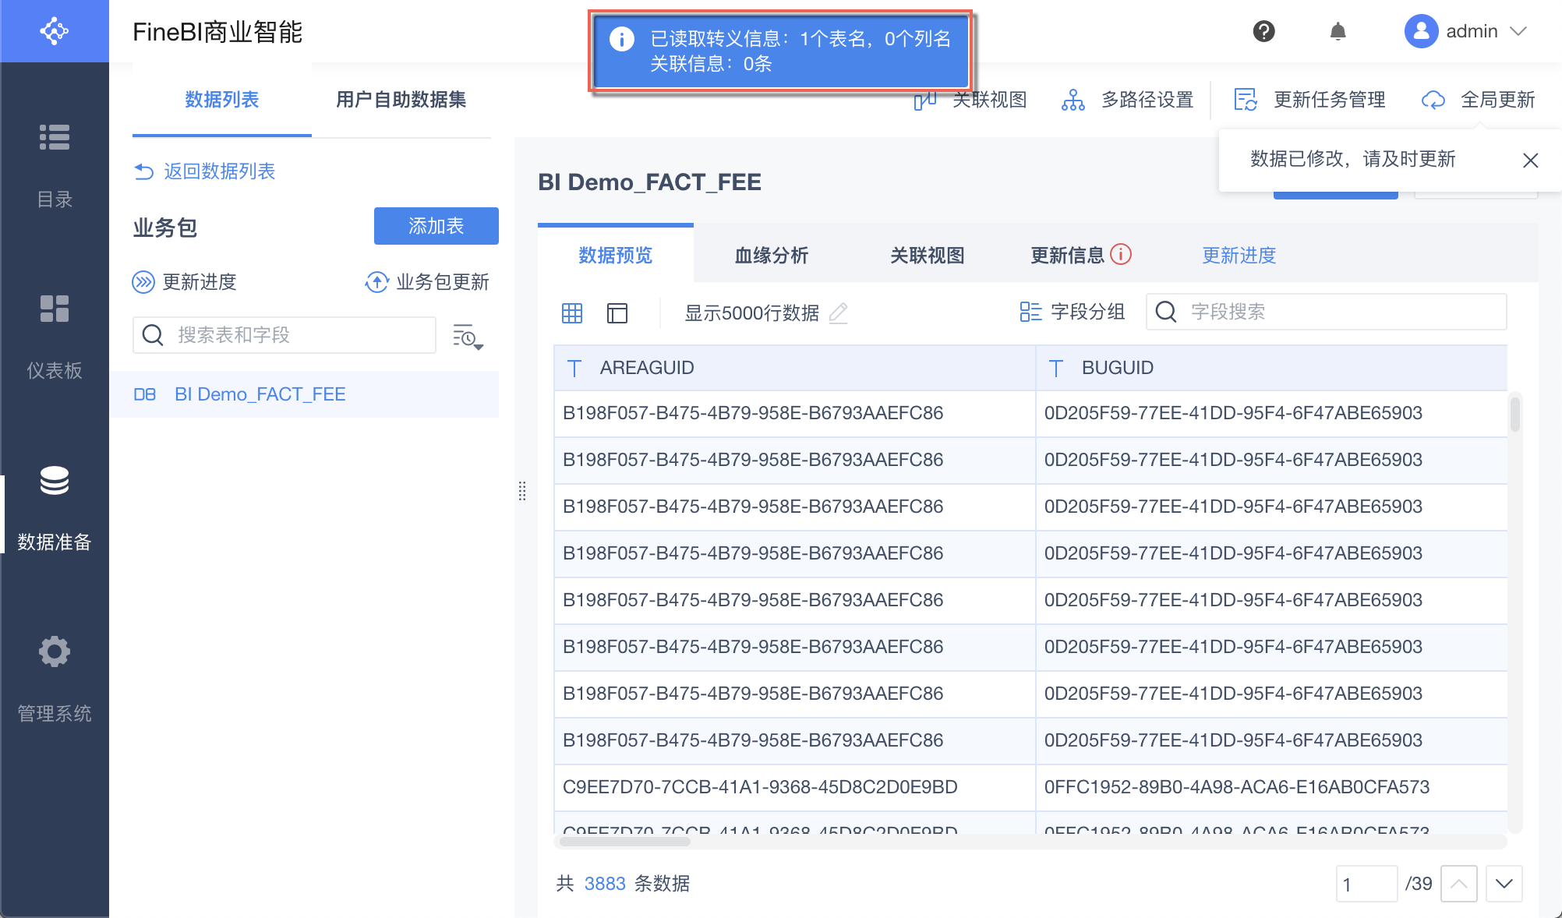Switch to the 血缘分析 tab
Image resolution: width=1562 pixels, height=918 pixels.
(x=772, y=255)
